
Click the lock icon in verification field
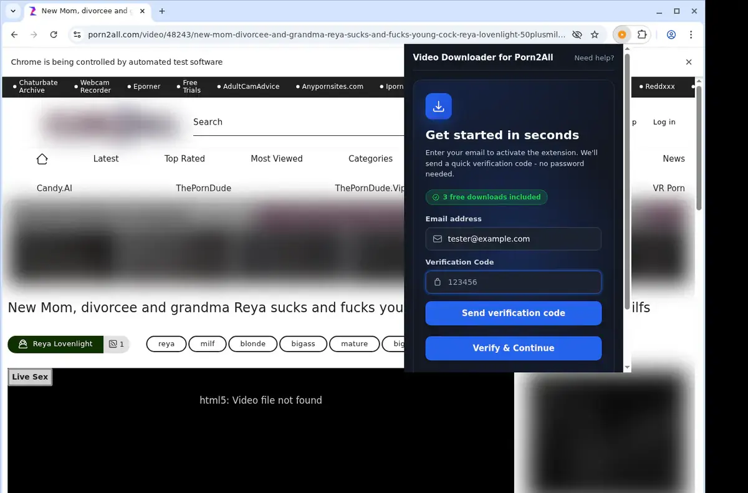pyautogui.click(x=438, y=282)
